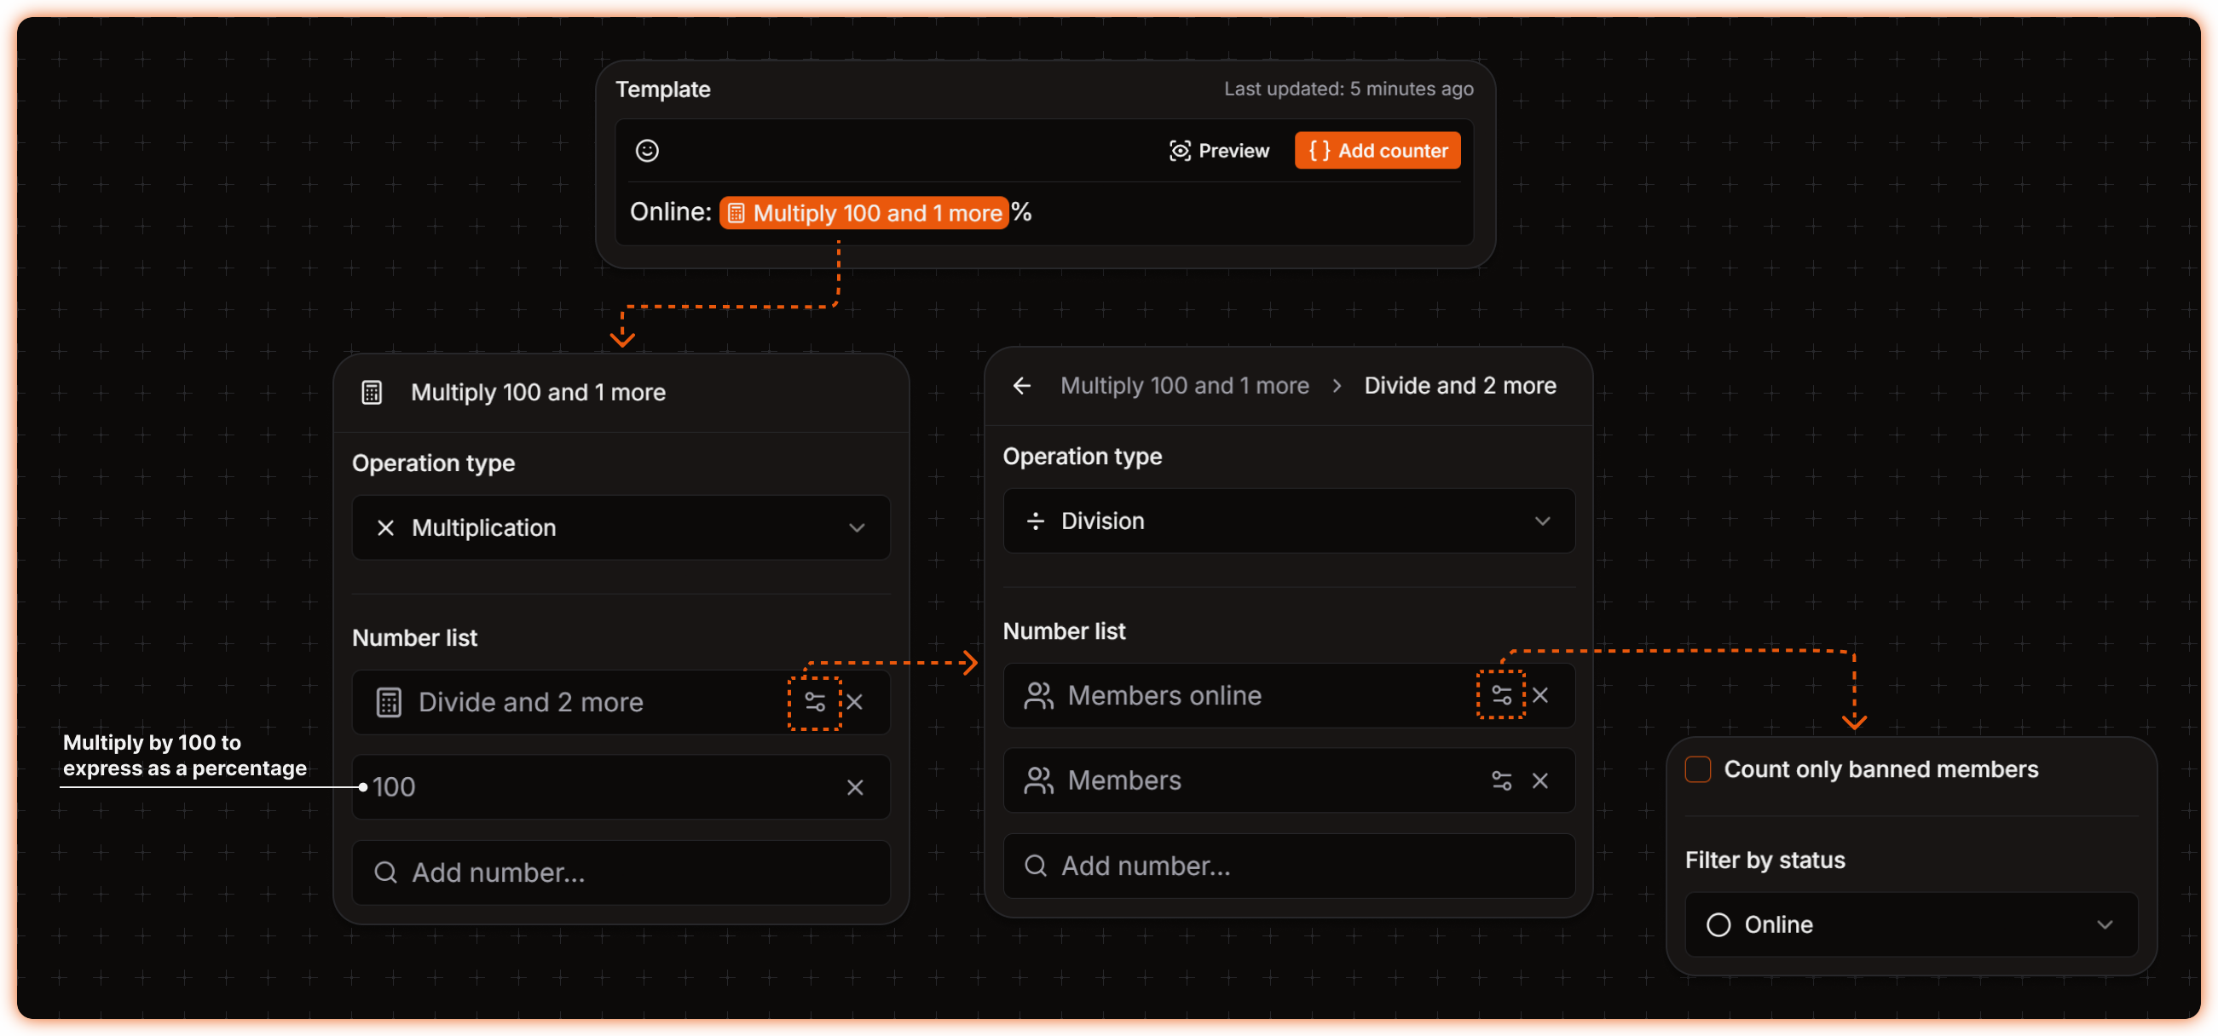Enable Count only banned members checkbox

pos(1697,769)
